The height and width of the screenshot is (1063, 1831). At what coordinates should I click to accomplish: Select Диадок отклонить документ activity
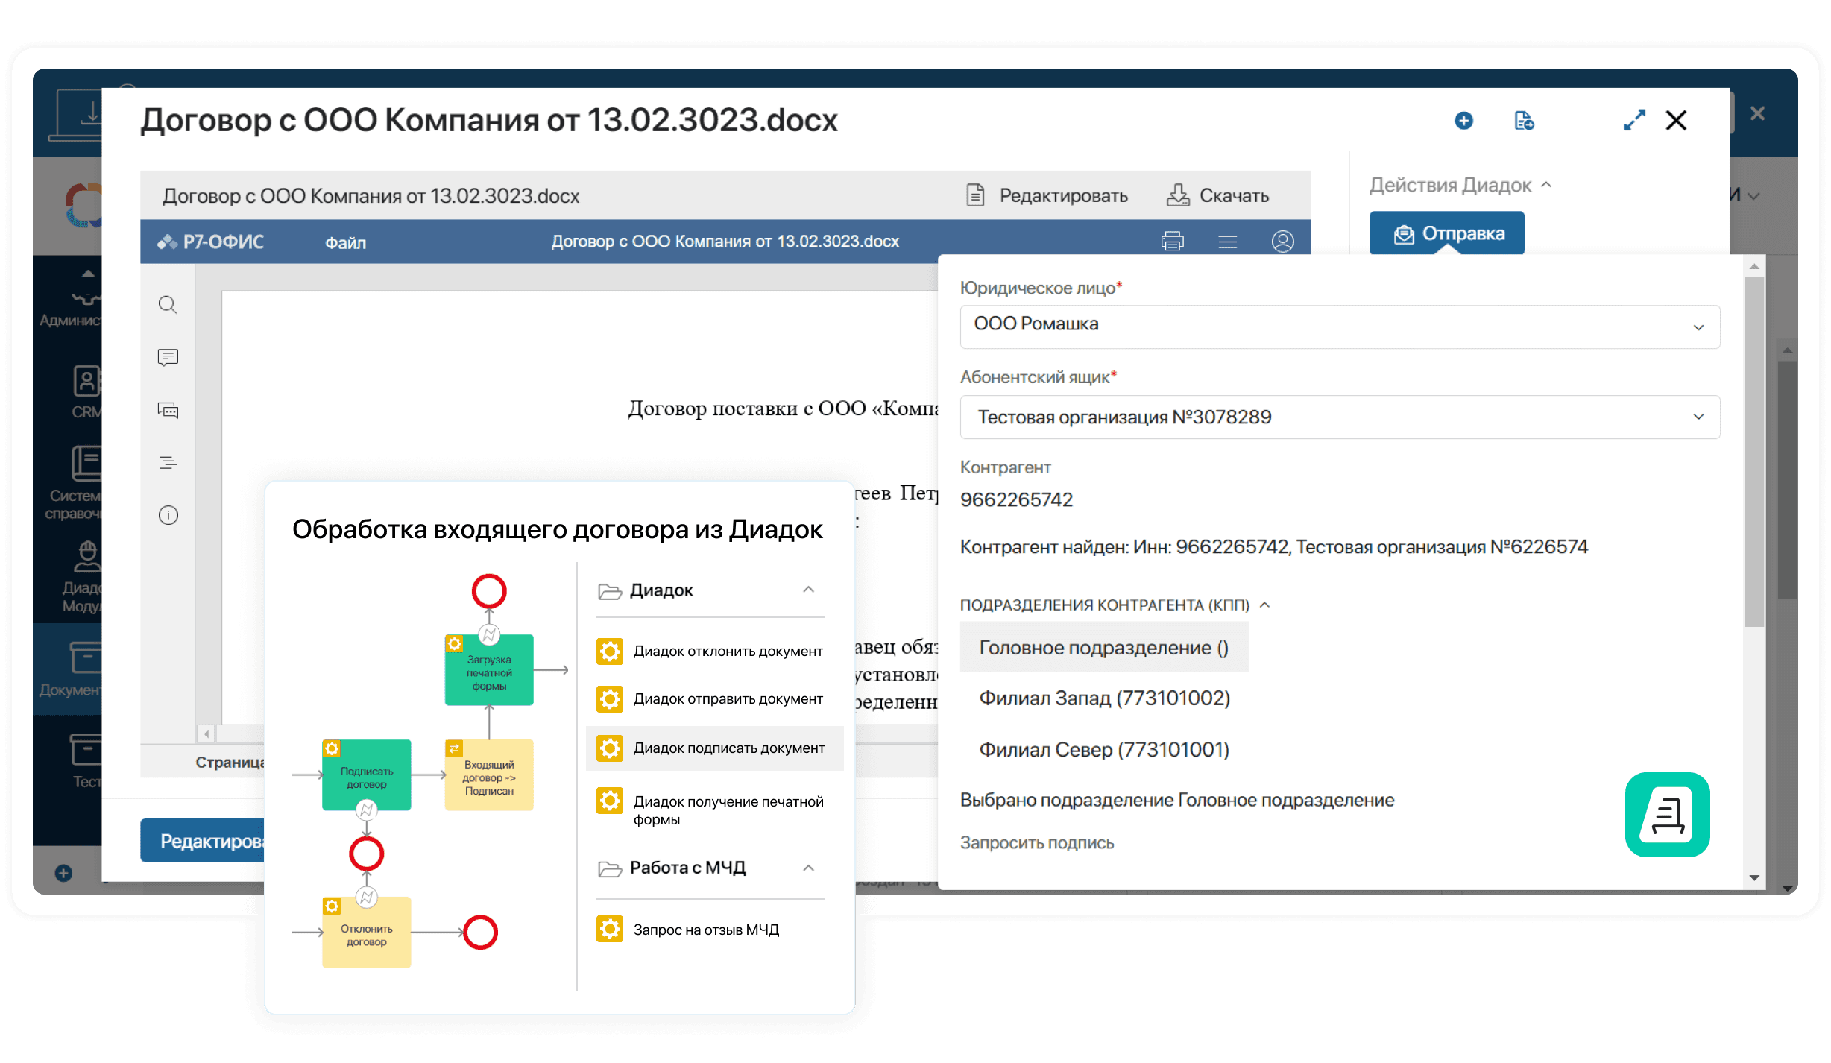710,651
